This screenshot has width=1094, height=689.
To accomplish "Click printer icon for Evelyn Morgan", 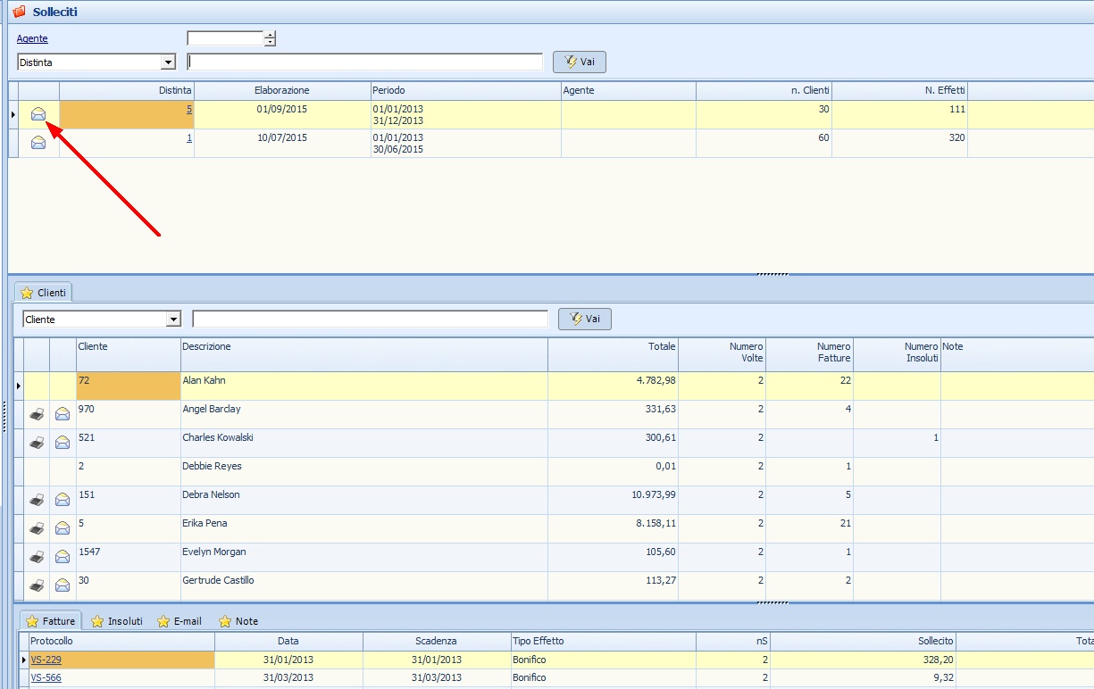I will point(37,558).
